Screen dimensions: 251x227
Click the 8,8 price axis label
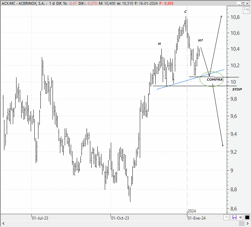233,190
